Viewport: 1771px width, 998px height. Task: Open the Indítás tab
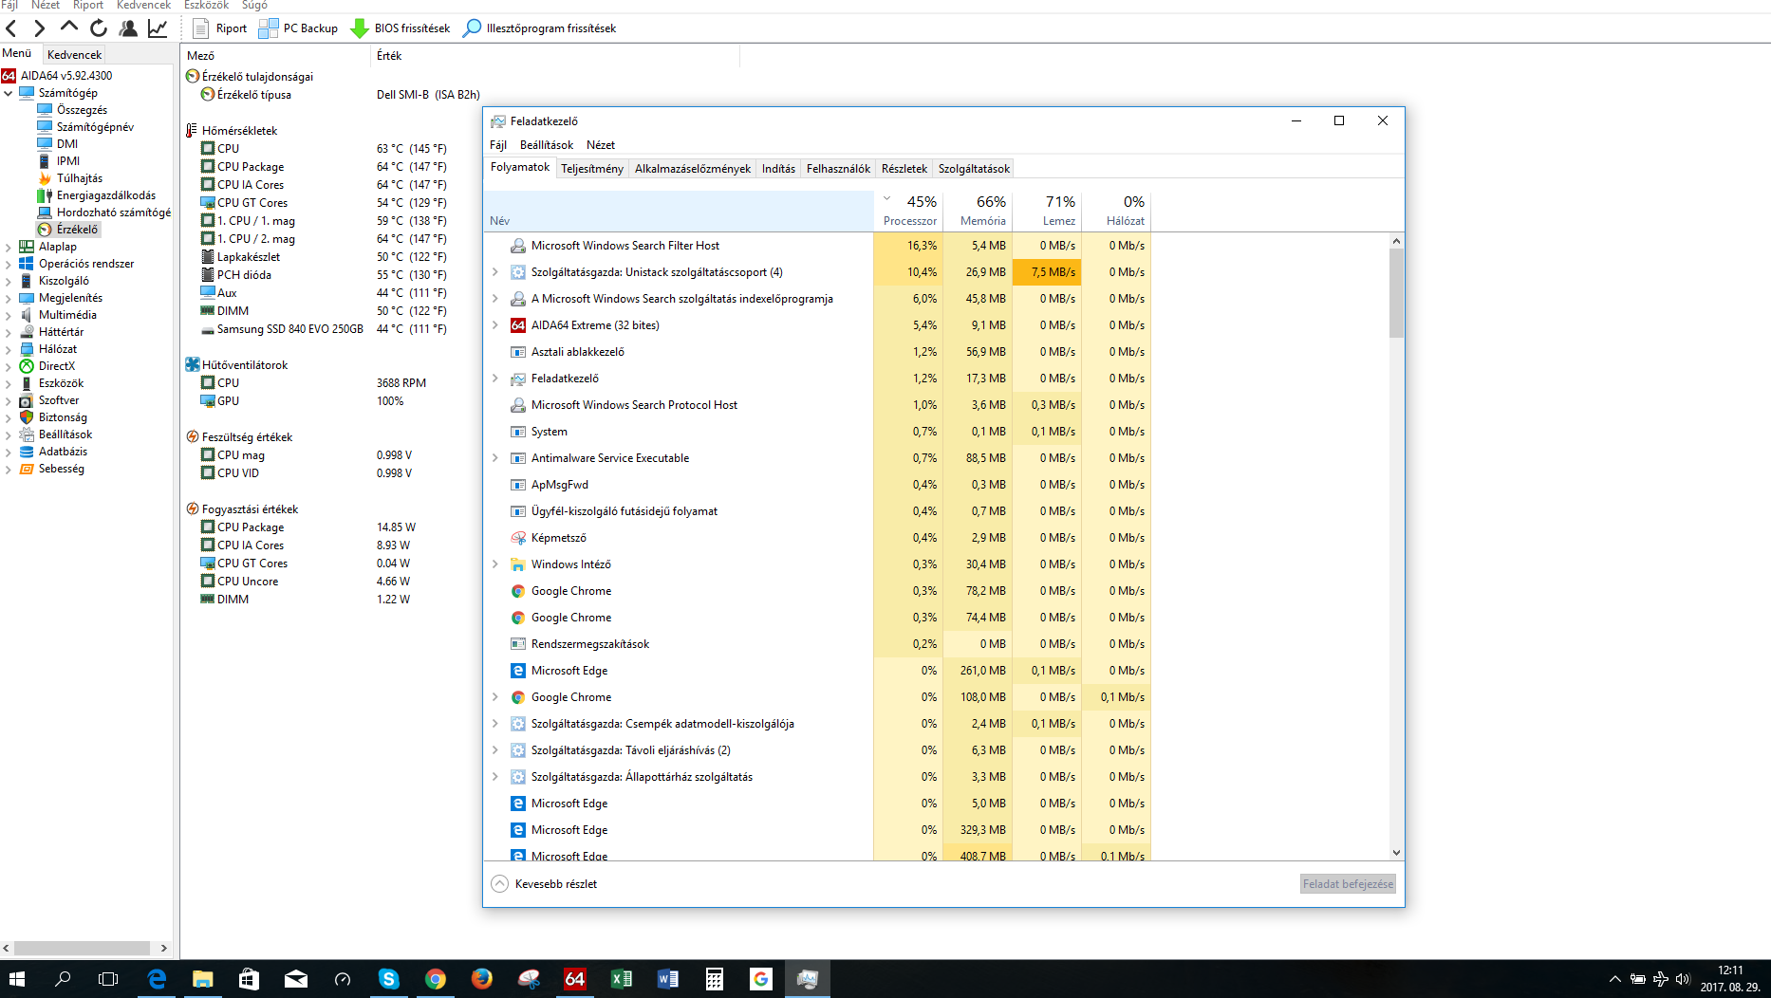click(x=778, y=169)
